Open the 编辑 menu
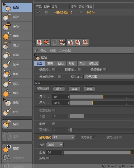This screenshot has height=168, width=134. click(x=53, y=50)
